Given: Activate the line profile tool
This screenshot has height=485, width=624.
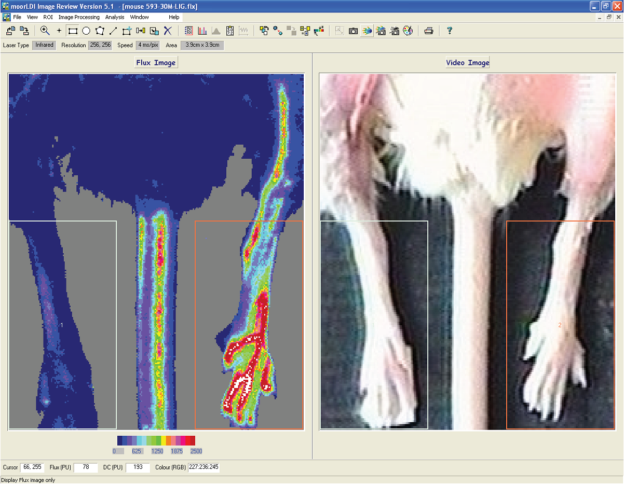Looking at the screenshot, I should click(x=113, y=31).
